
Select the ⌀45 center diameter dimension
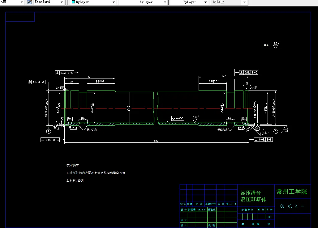pyautogui.click(x=129, y=108)
